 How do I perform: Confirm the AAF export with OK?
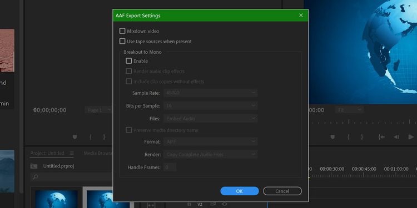click(x=239, y=191)
